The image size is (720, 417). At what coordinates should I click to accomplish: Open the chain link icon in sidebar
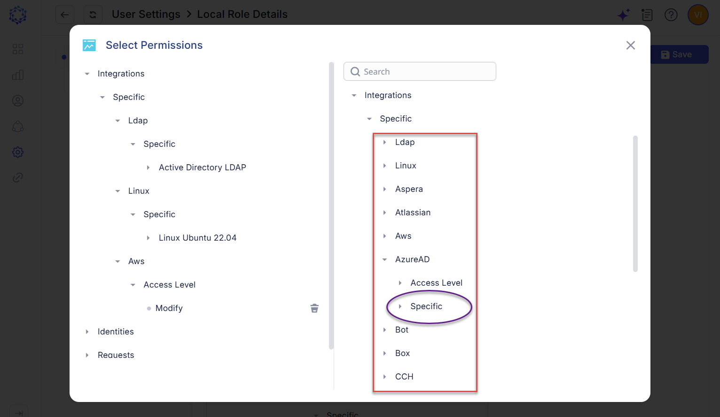pos(18,177)
